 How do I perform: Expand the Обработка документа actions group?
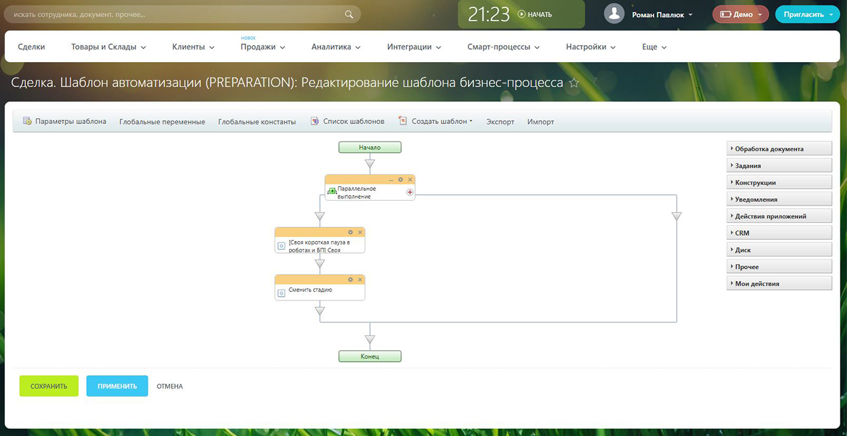click(779, 149)
